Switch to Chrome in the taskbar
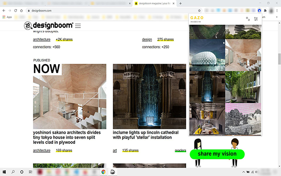 click(x=104, y=172)
